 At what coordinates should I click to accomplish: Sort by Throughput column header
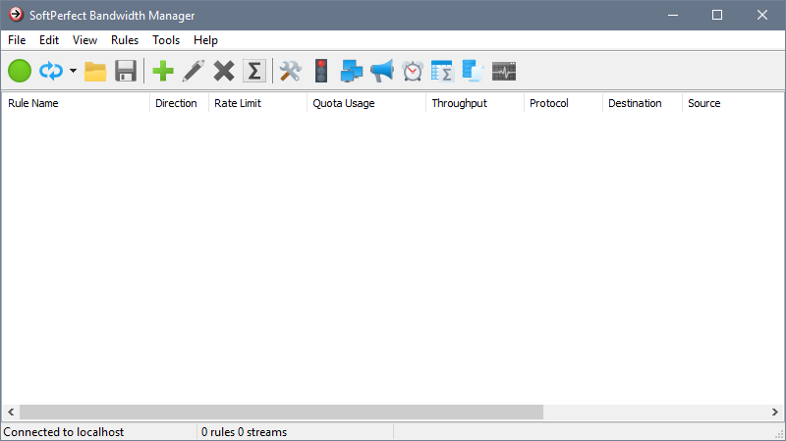[x=475, y=103]
